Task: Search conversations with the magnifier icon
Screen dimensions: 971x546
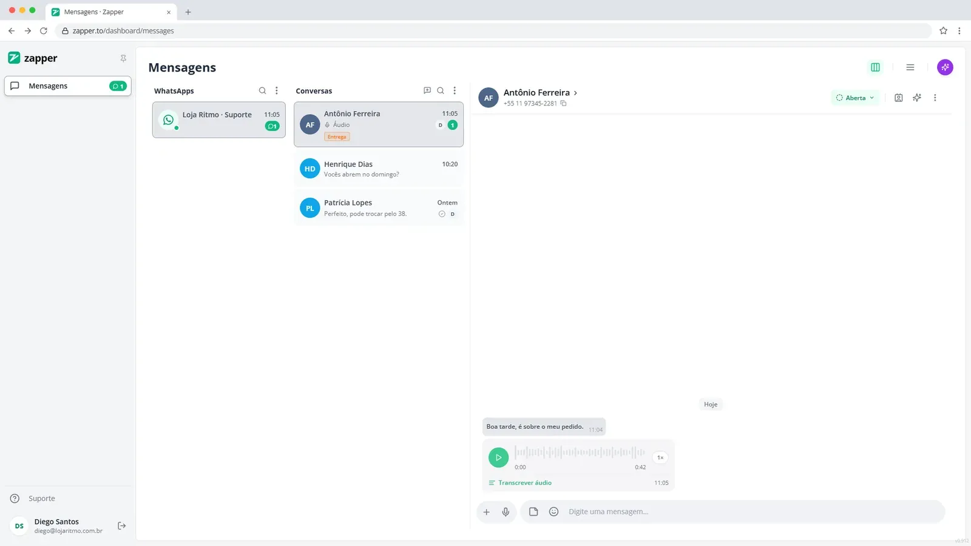Action: tap(441, 90)
